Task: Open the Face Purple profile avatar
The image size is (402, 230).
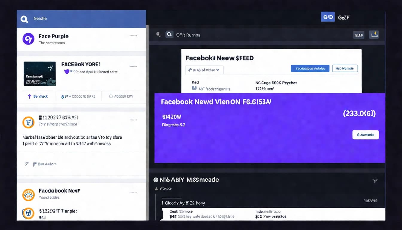Action: tap(28, 39)
